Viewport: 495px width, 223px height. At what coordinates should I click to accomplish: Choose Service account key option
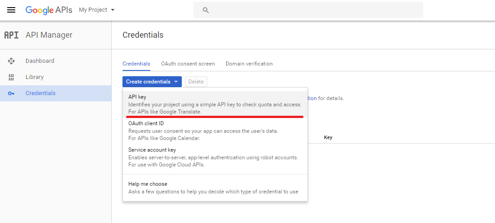pyautogui.click(x=215, y=157)
